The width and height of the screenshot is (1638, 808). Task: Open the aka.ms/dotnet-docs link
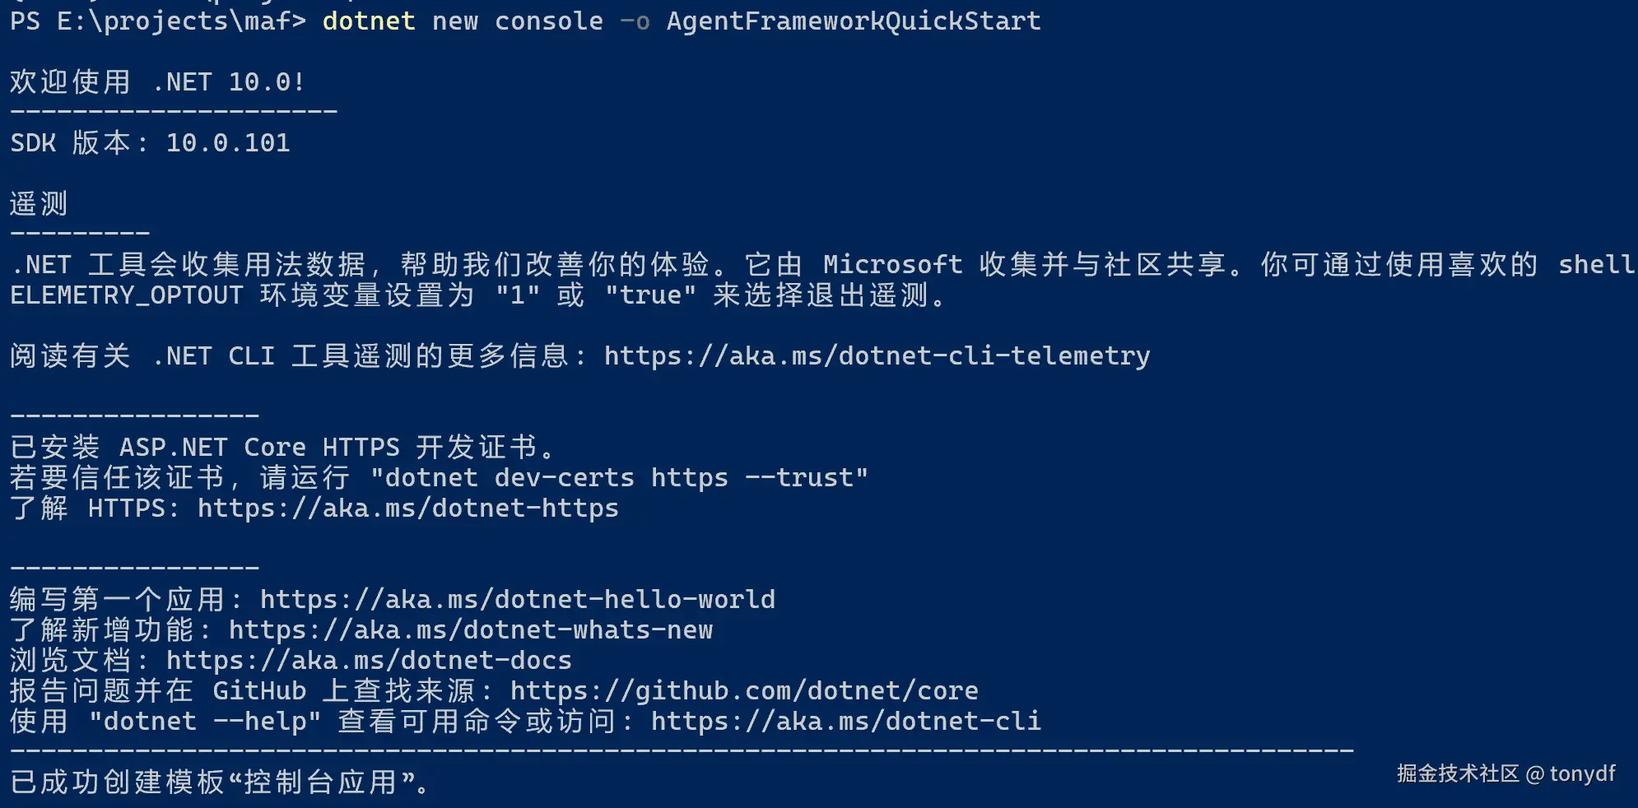(x=369, y=661)
